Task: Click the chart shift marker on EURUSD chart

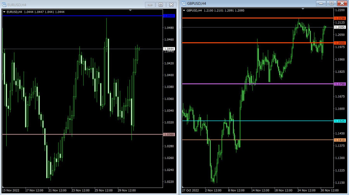Action: coord(131,10)
